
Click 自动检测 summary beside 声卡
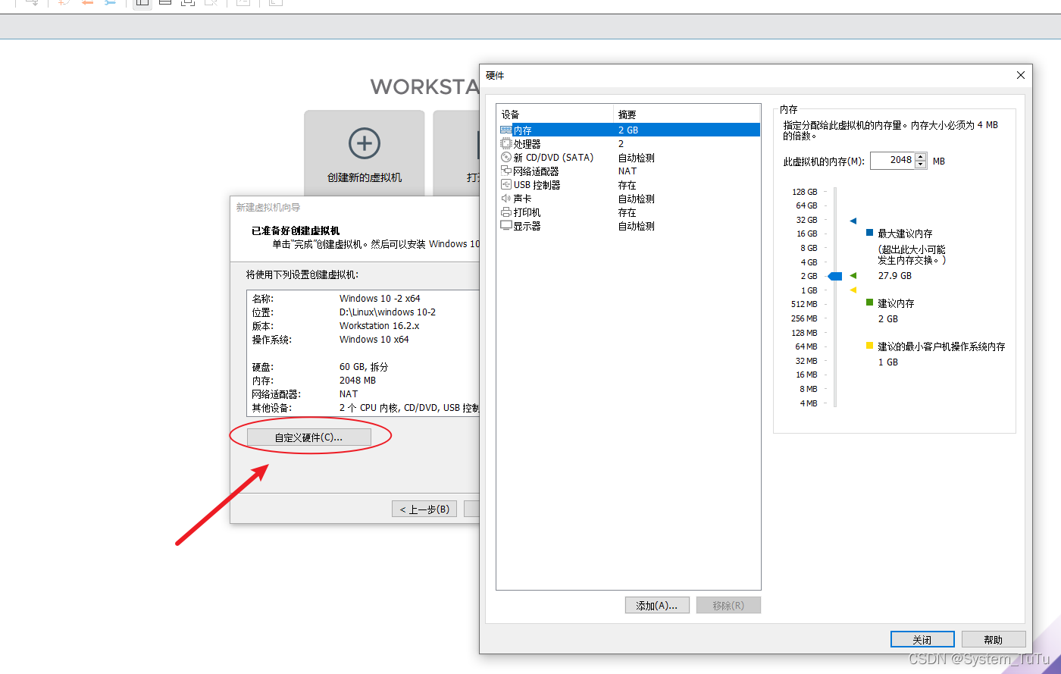[x=637, y=199]
